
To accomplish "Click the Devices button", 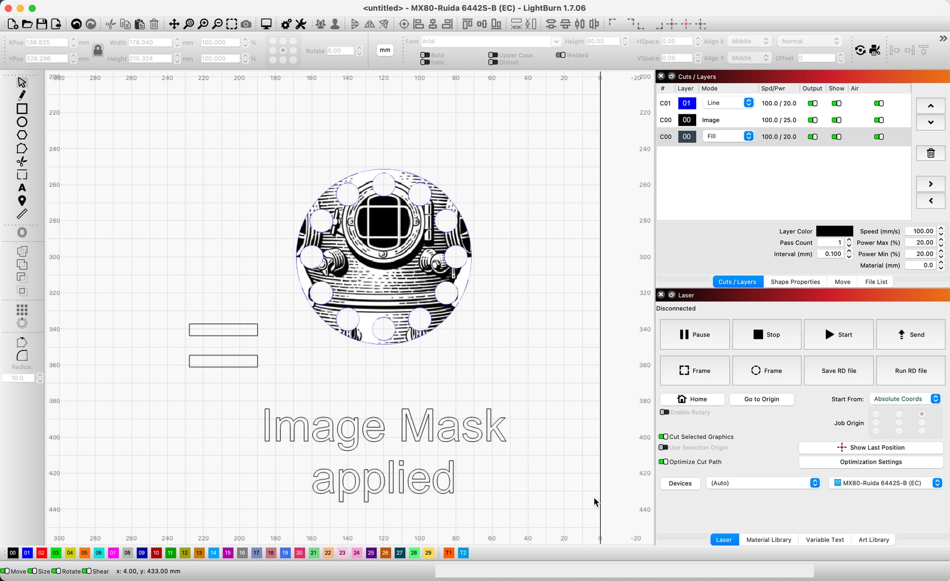I will click(680, 483).
